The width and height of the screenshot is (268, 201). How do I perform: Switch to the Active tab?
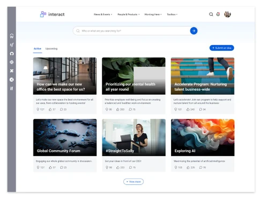[x=38, y=49]
